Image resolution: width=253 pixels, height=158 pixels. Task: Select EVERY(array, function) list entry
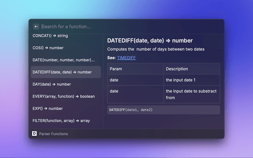coord(64,96)
